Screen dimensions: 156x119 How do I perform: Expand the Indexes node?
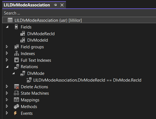click(x=7, y=53)
